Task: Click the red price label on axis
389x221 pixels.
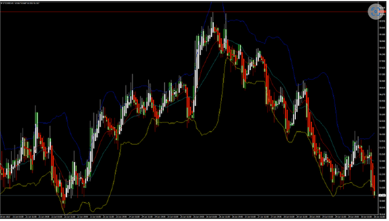Action: click(x=382, y=12)
